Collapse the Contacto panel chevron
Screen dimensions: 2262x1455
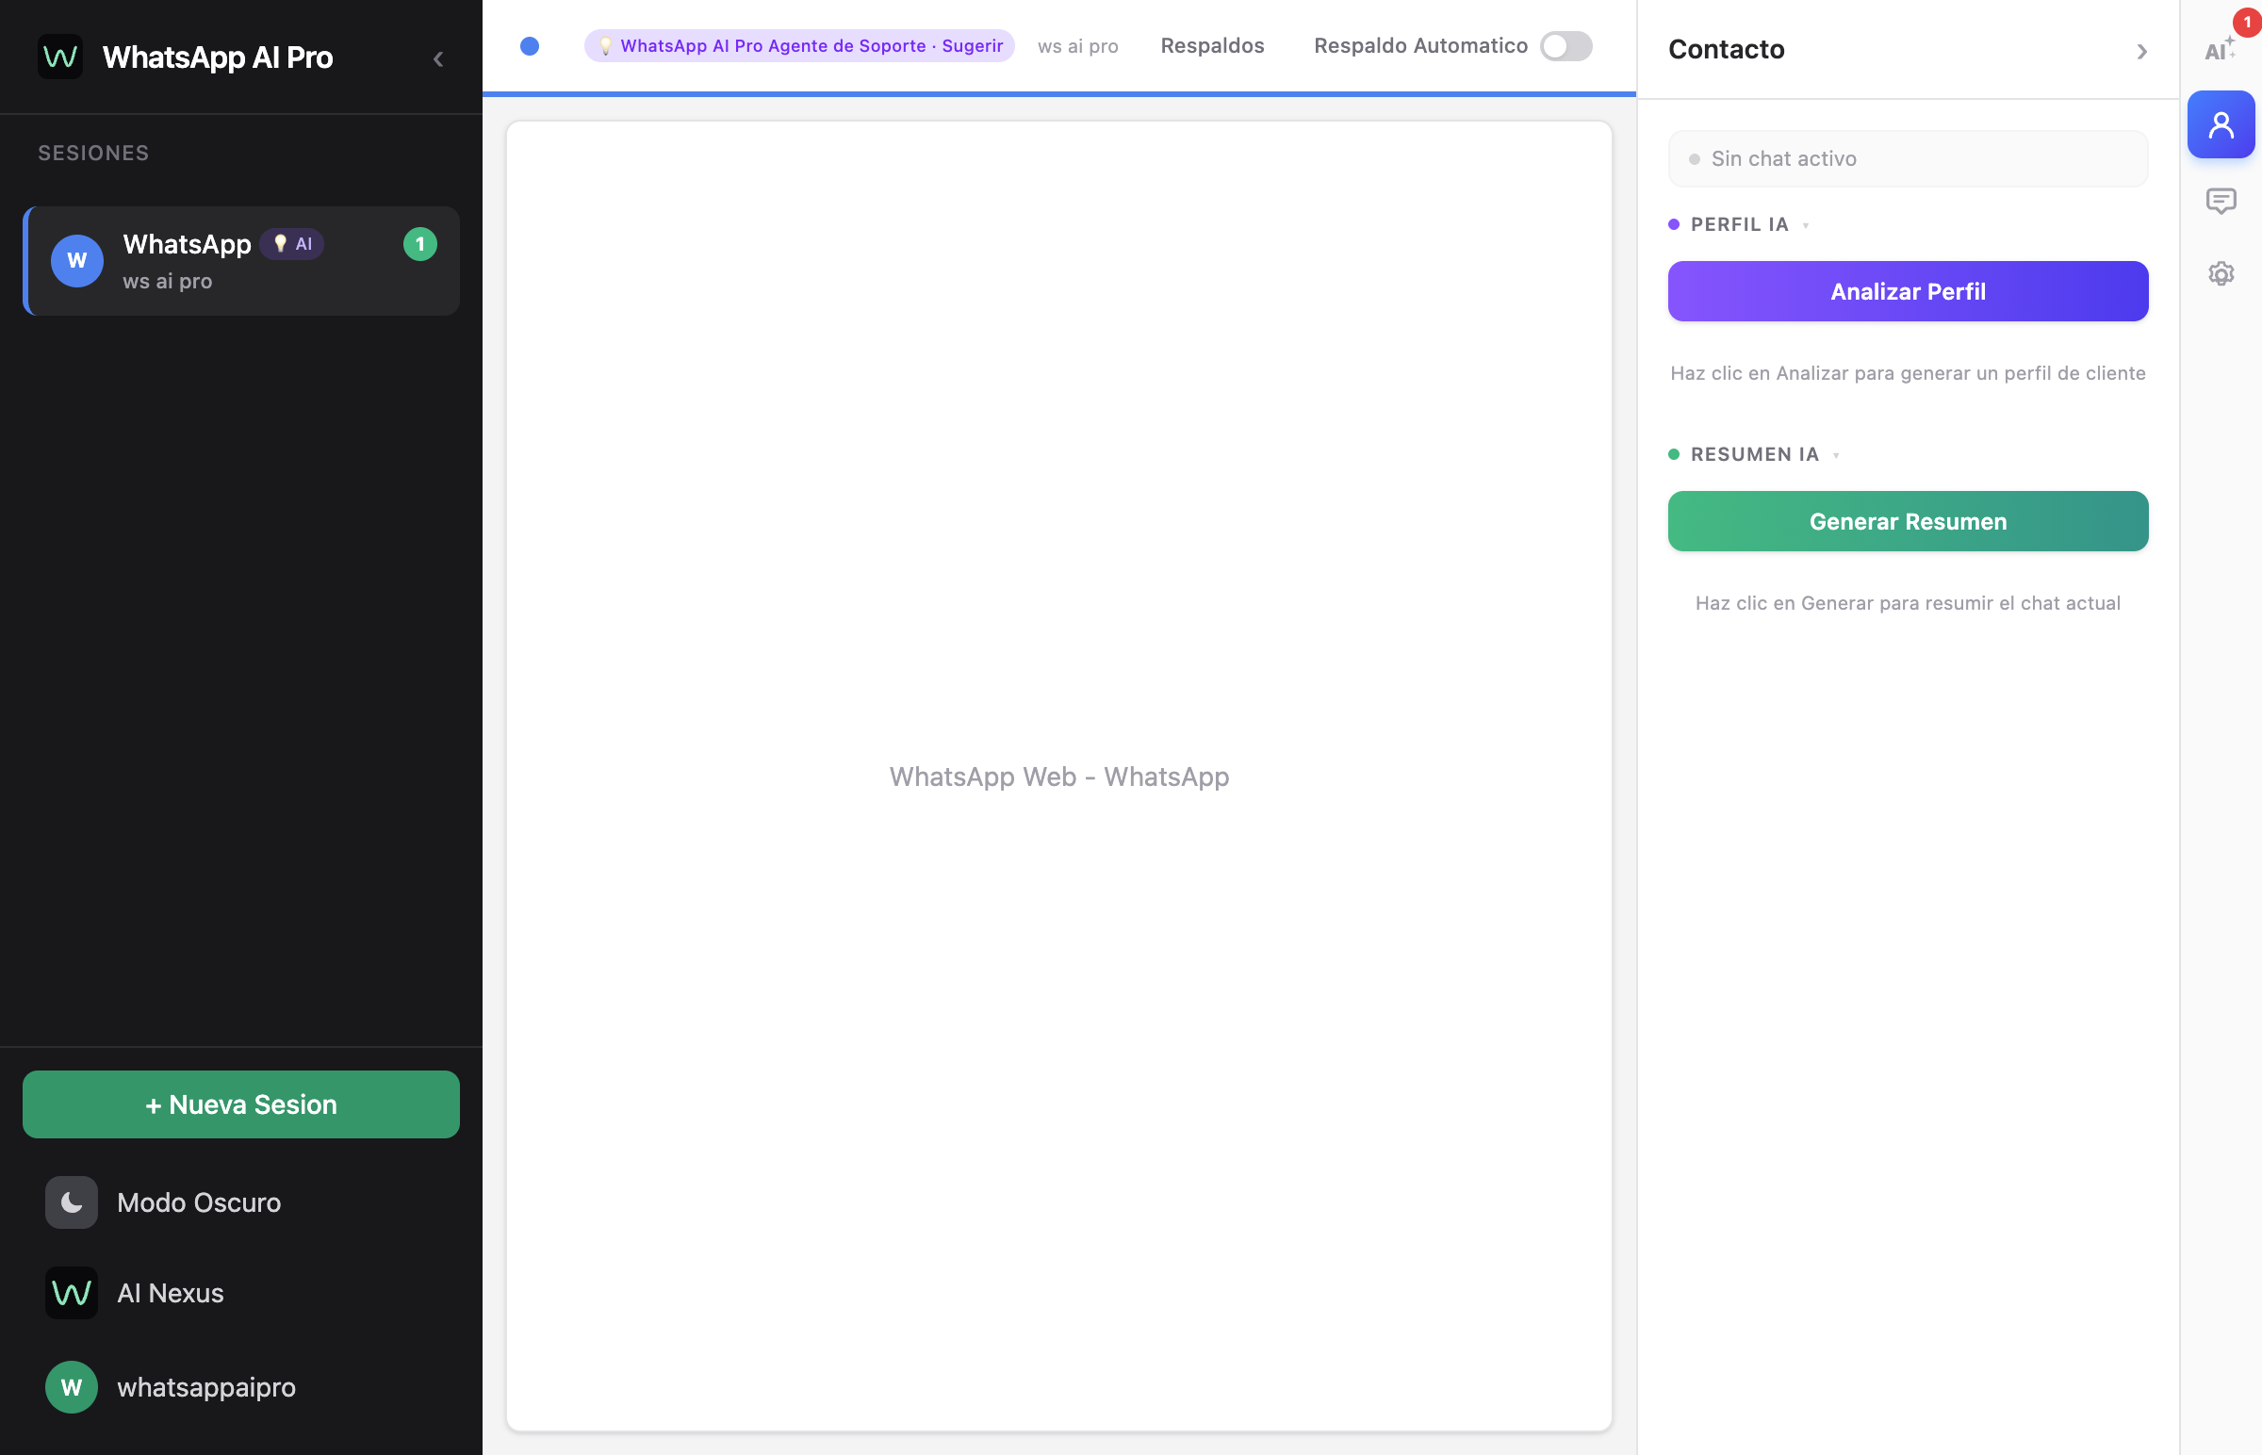point(2141,52)
